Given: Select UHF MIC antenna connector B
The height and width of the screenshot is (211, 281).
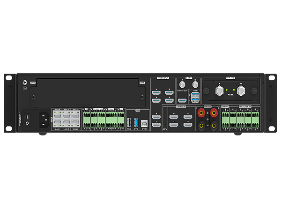Looking at the screenshot, I should click(x=242, y=90).
